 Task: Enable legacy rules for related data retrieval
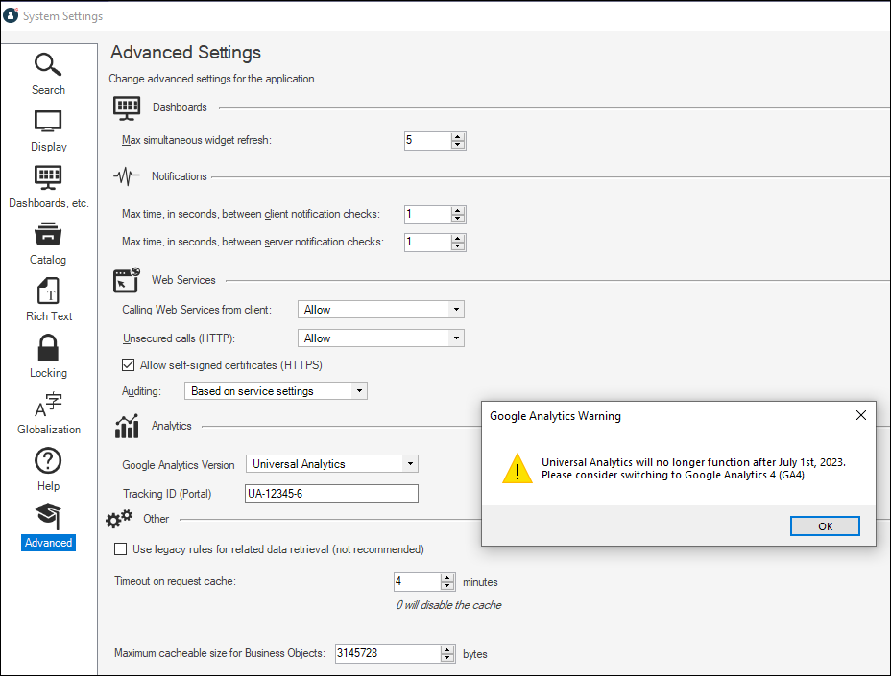pos(120,548)
